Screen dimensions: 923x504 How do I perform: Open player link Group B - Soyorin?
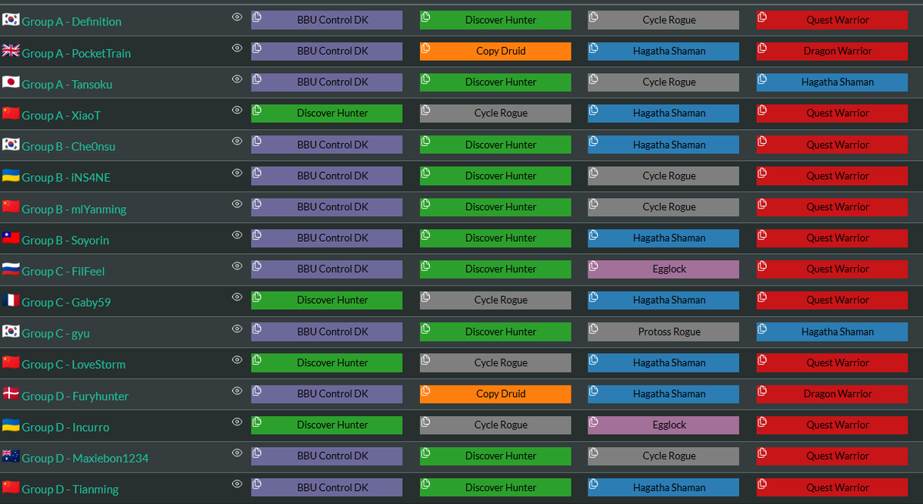click(x=65, y=240)
